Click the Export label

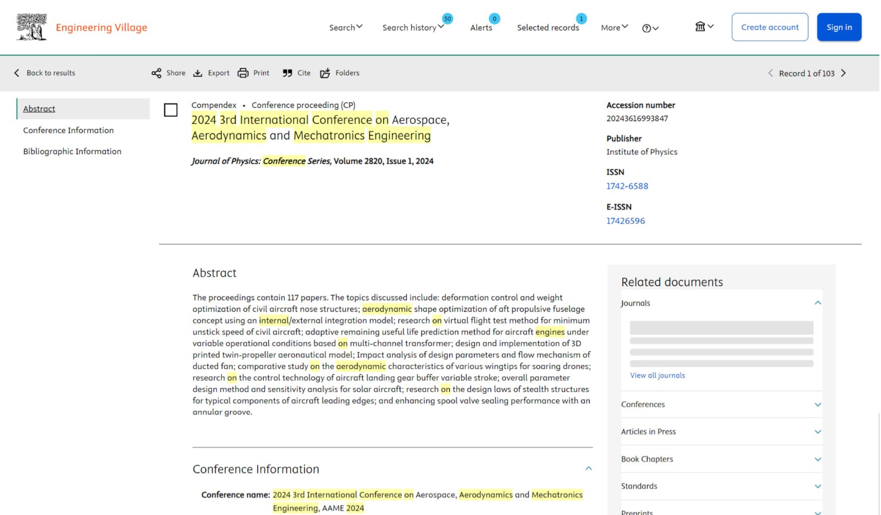(219, 73)
